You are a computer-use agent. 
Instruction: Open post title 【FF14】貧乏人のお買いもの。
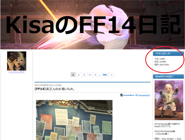54,89
